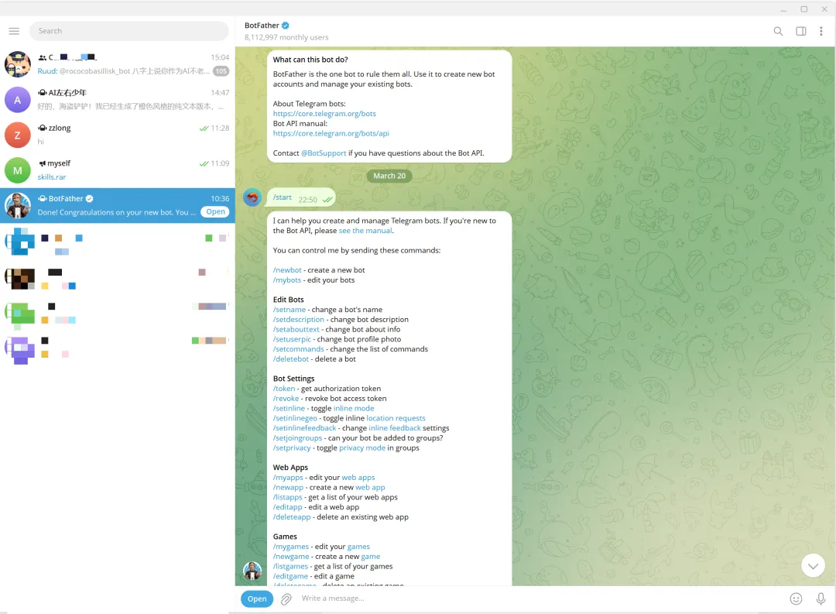
Task: Click the /listapps command
Action: (x=287, y=497)
